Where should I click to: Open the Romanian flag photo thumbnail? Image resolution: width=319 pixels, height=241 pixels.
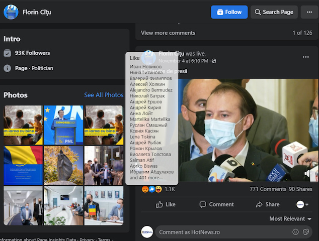tap(22, 166)
